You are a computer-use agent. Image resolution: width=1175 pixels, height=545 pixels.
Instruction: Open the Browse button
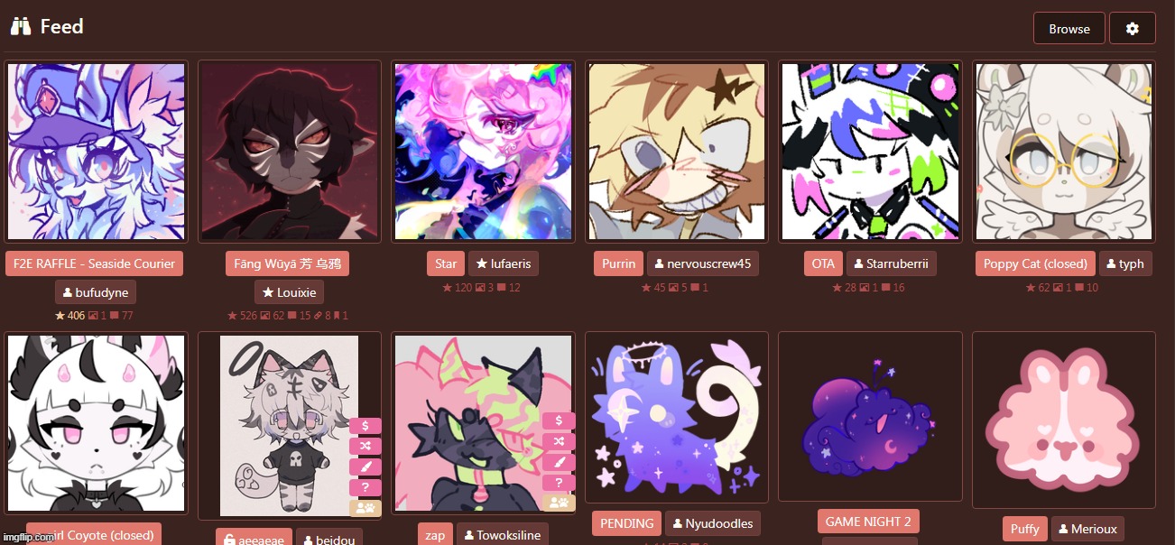(x=1069, y=29)
